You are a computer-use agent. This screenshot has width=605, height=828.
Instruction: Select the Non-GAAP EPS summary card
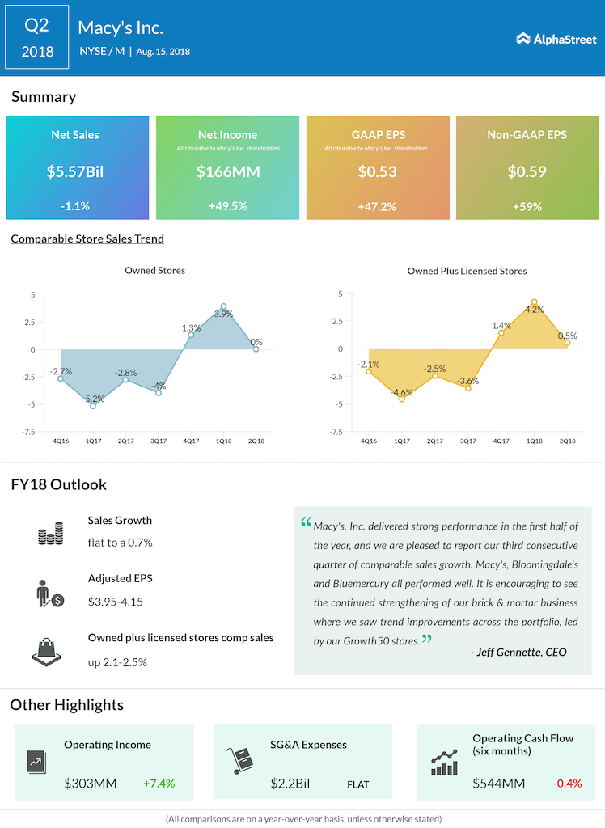[x=527, y=168]
